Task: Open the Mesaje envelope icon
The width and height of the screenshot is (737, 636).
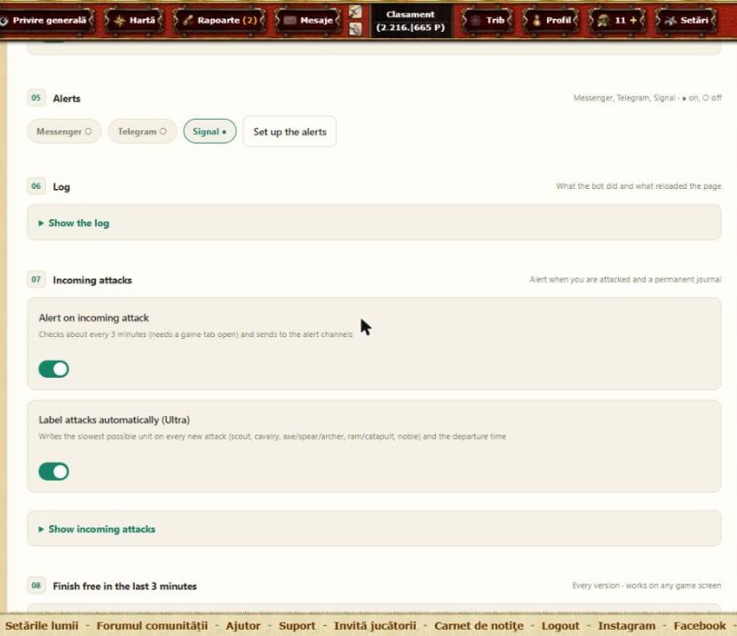Action: point(290,20)
